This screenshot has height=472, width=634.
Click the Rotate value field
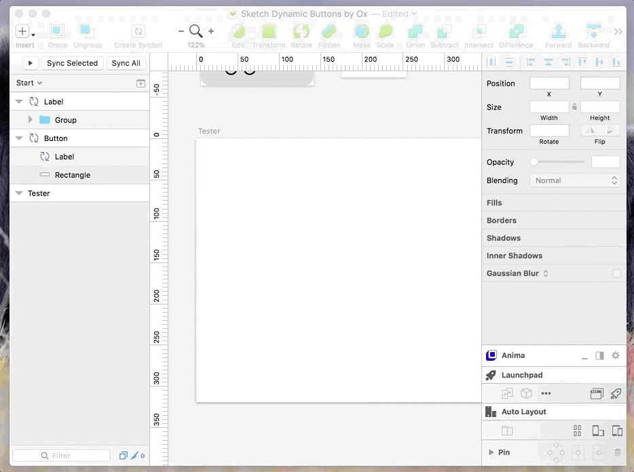549,130
